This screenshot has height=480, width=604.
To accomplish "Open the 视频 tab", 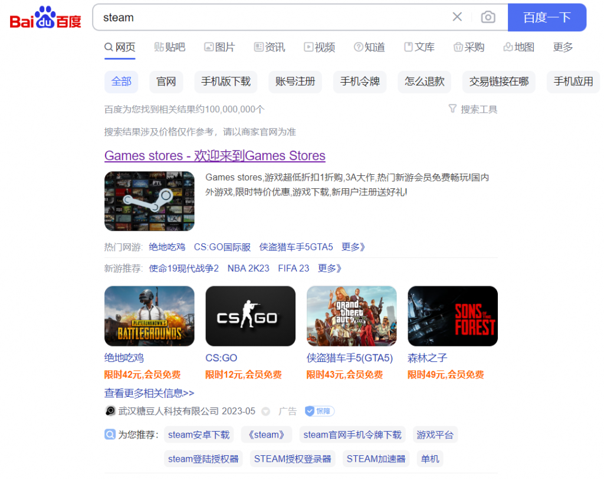I will (319, 47).
